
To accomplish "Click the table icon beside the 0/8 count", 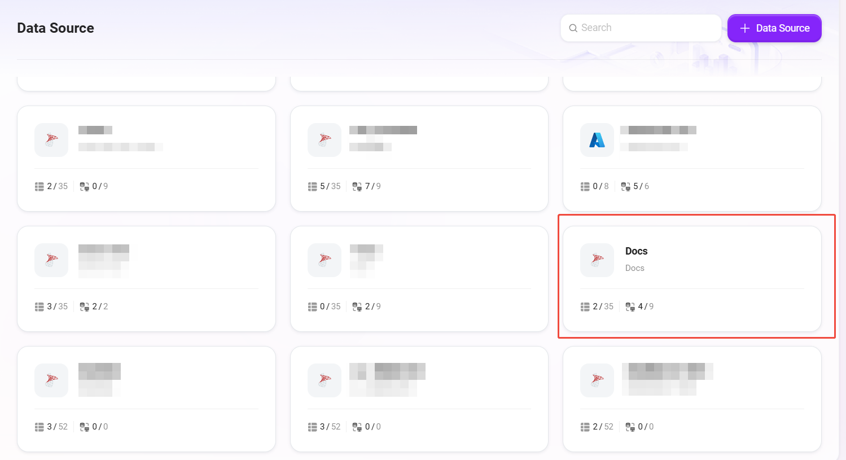I will 585,186.
